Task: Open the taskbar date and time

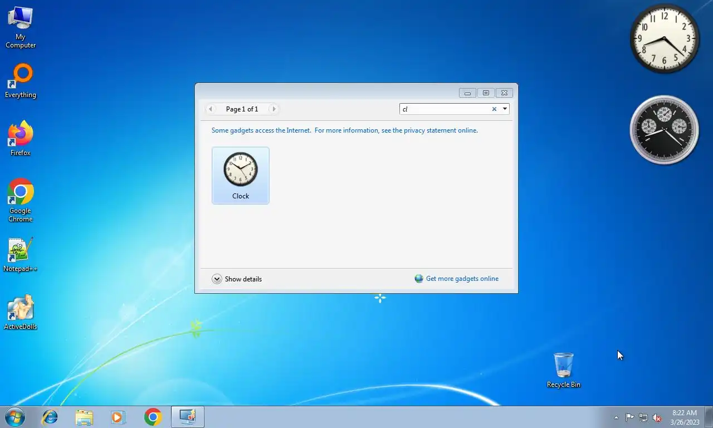Action: (x=685, y=417)
